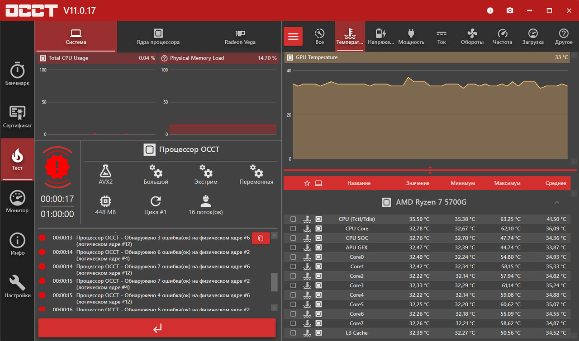Collapse the AMD Ryzen 7 5700G group
The width and height of the screenshot is (579, 341).
(x=557, y=202)
